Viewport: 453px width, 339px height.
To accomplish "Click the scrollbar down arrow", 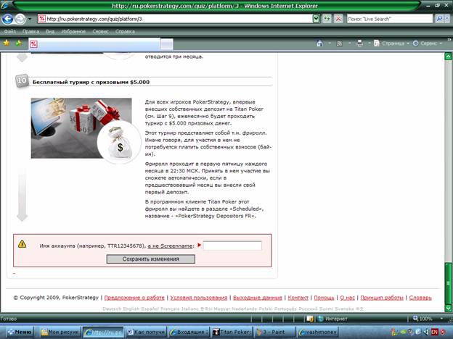I will pyautogui.click(x=448, y=308).
